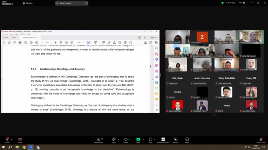Open Acrobat help question-mark icon
Viewport: 268px width, 150px height.
point(139,37)
